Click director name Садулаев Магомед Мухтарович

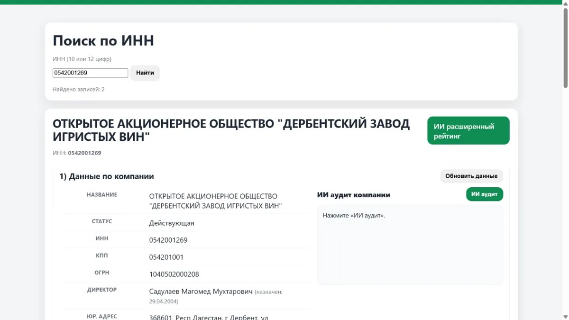(x=201, y=291)
